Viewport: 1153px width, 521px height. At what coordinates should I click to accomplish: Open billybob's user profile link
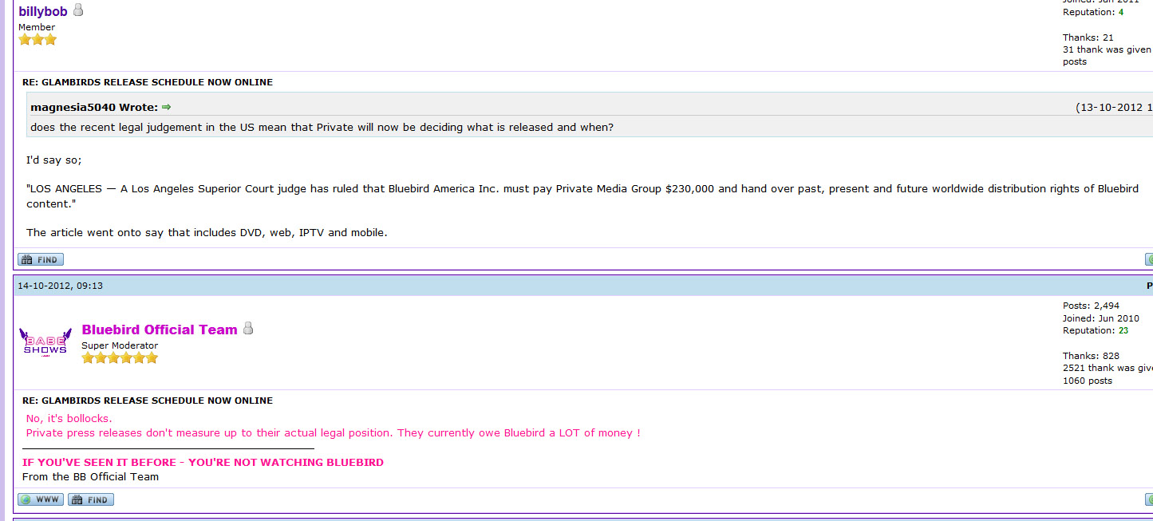tap(43, 11)
